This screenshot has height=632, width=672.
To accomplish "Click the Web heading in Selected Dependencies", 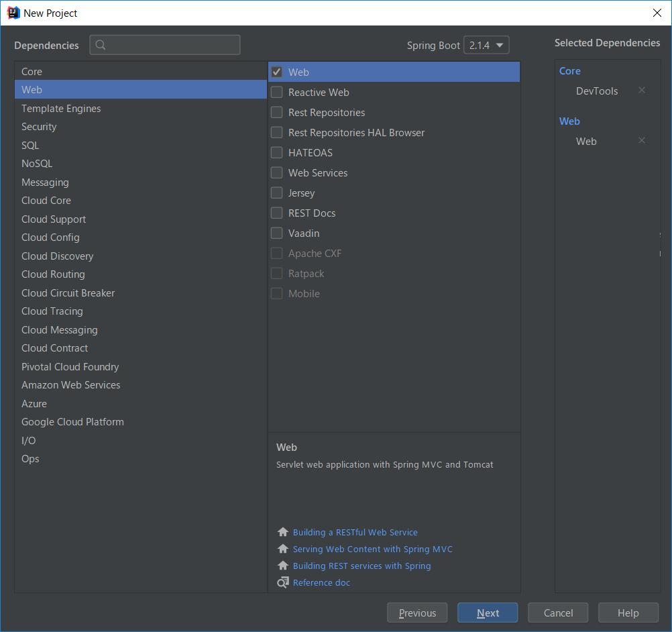I will click(569, 121).
